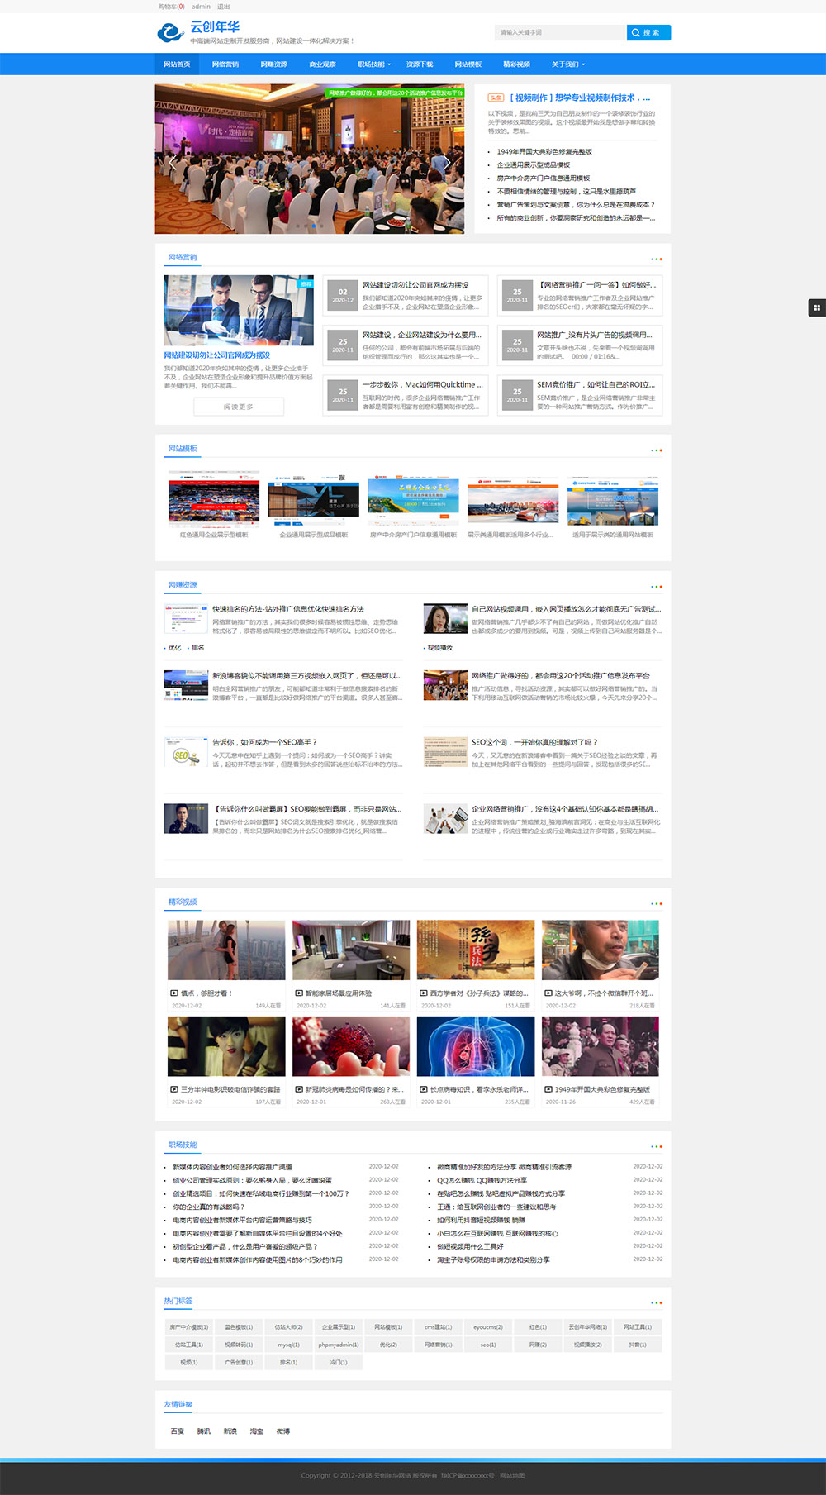The image size is (826, 1495).
Task: Open the 网站模板 navigation menu item
Action: click(x=468, y=64)
